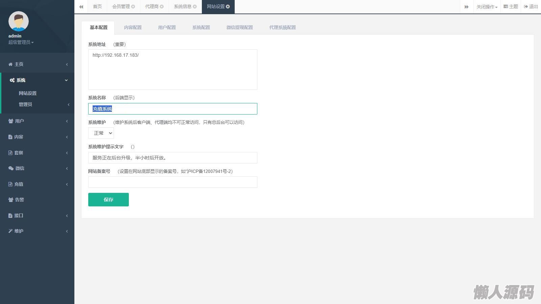Click the 网站备案号 input field
Image resolution: width=541 pixels, height=304 pixels.
click(172, 182)
